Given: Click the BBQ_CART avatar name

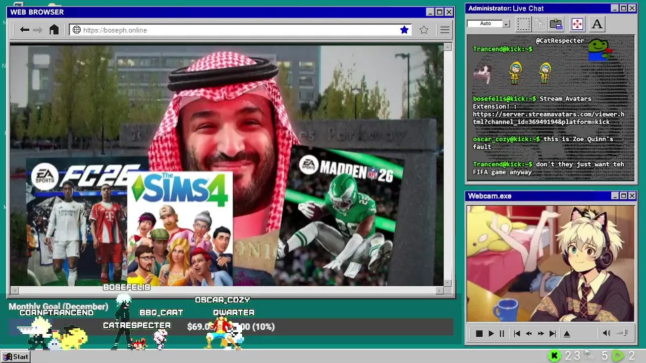Looking at the screenshot, I should tap(161, 313).
